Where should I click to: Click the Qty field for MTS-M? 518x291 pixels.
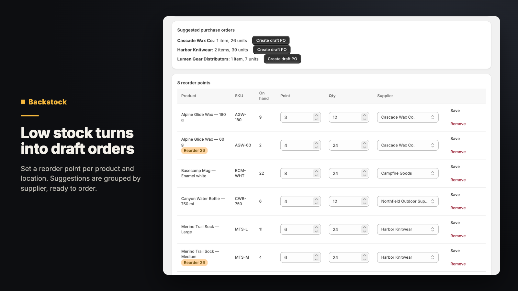pos(349,257)
